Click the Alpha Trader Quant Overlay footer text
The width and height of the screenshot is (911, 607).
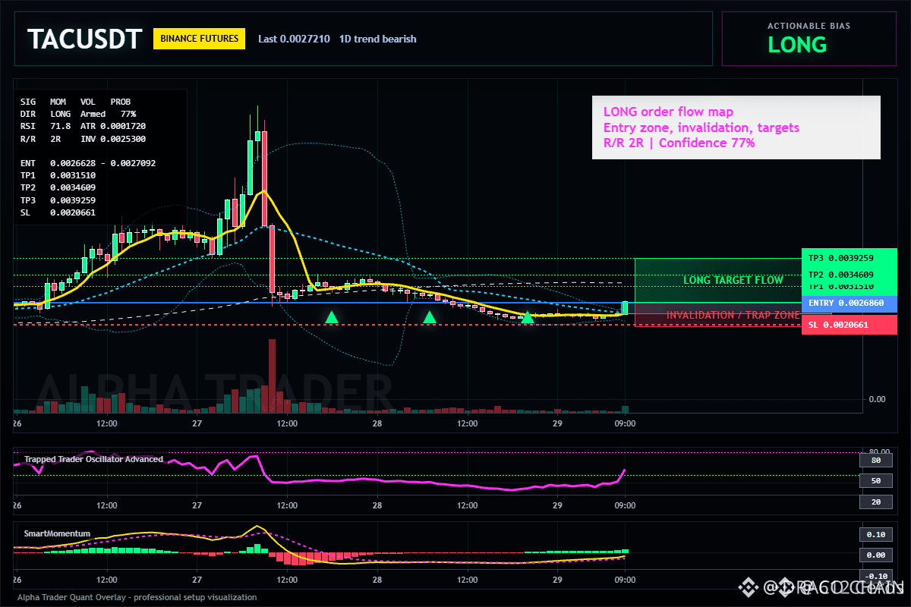point(137,597)
